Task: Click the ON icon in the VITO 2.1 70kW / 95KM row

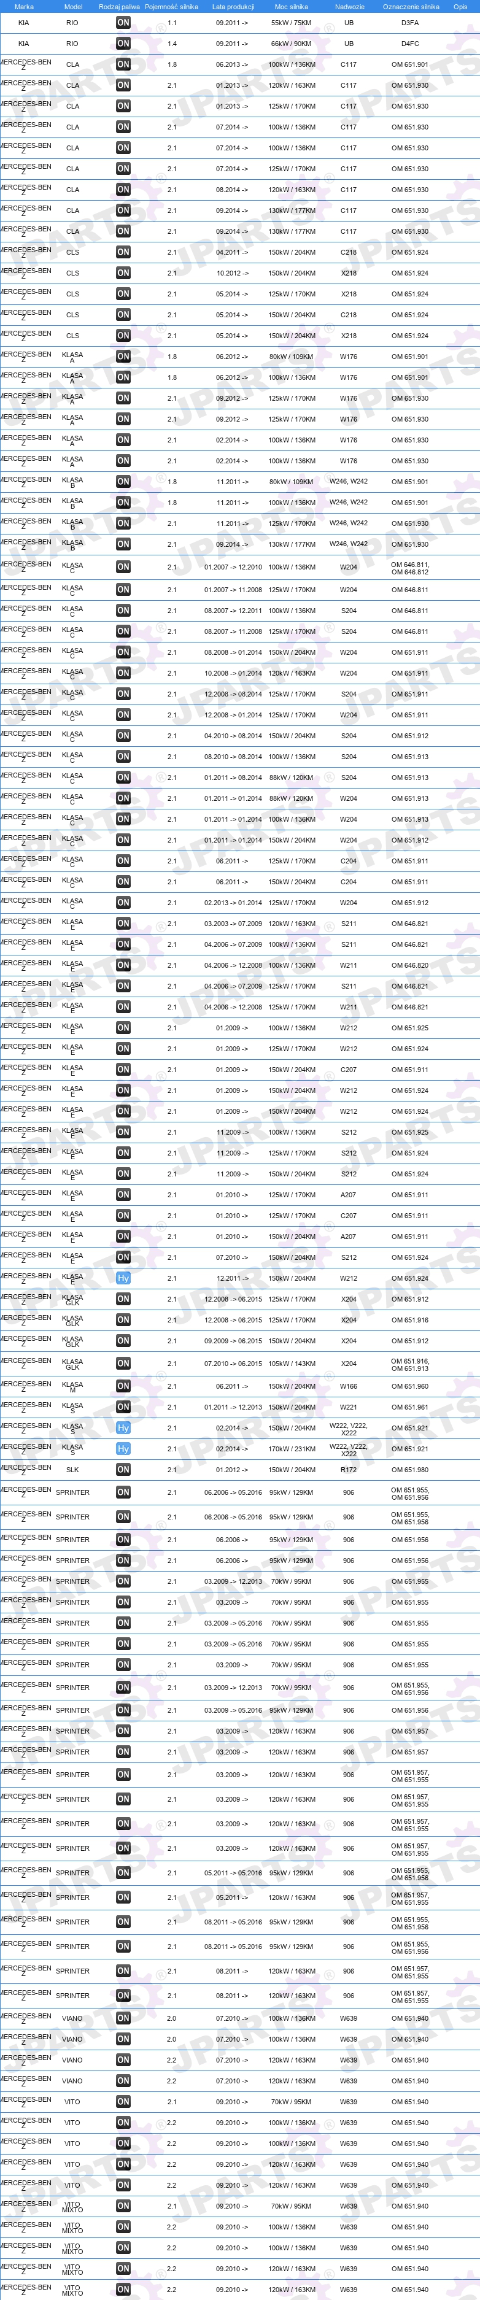Action: tap(123, 2102)
